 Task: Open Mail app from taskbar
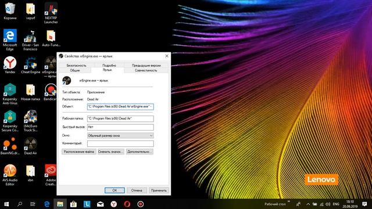point(101,204)
